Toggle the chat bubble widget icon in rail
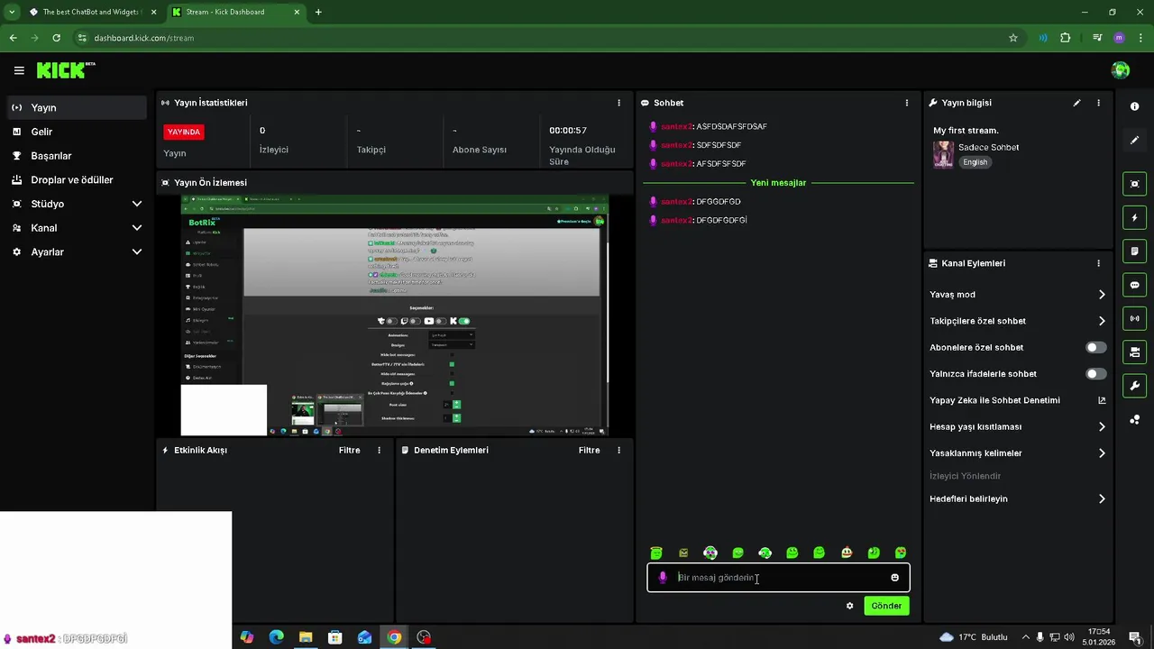Viewport: 1154px width, 649px height. pyautogui.click(x=1134, y=285)
